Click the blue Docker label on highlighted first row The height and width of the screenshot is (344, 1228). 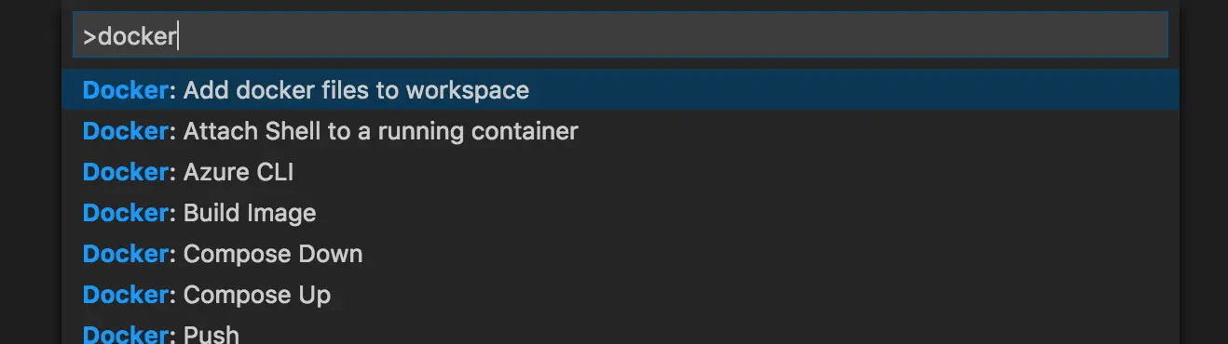pyautogui.click(x=125, y=90)
